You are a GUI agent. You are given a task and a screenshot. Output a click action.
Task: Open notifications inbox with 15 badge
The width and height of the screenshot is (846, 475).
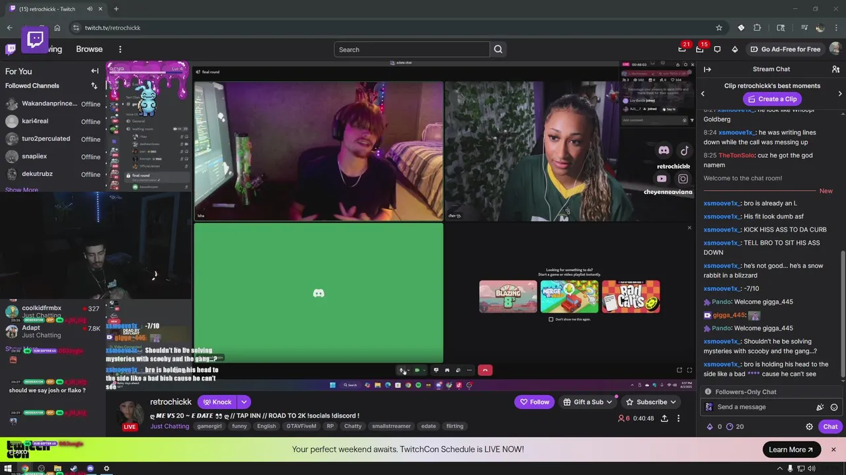700,49
